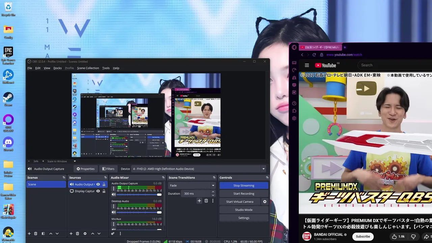
Task: Open transition properties three-dot menu
Action: [213, 201]
